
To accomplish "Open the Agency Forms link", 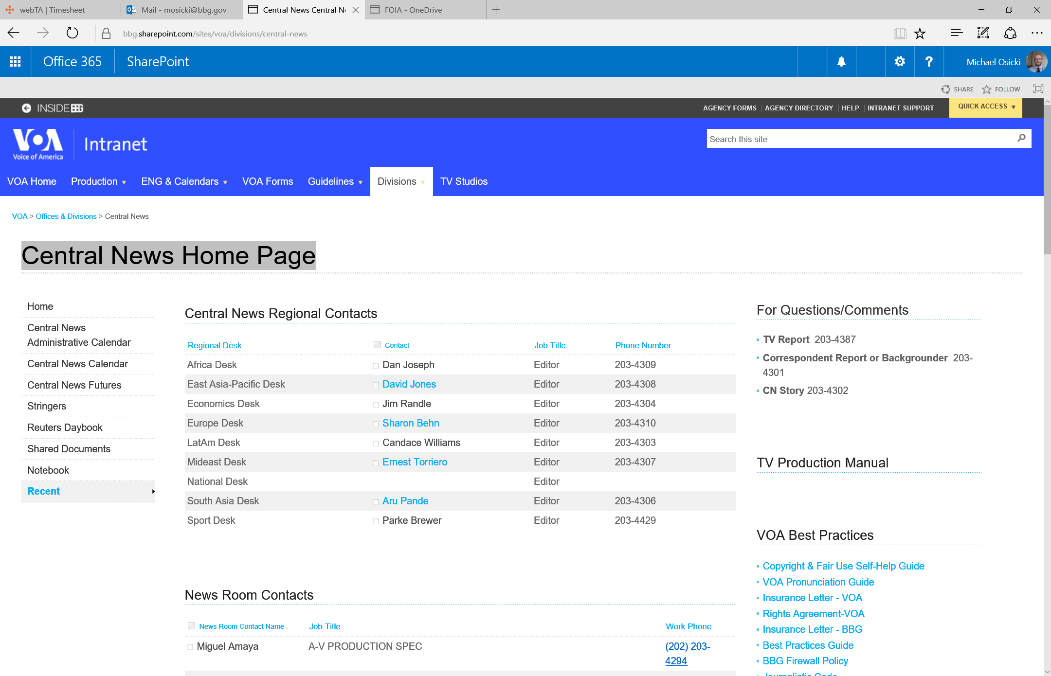I will (x=729, y=108).
